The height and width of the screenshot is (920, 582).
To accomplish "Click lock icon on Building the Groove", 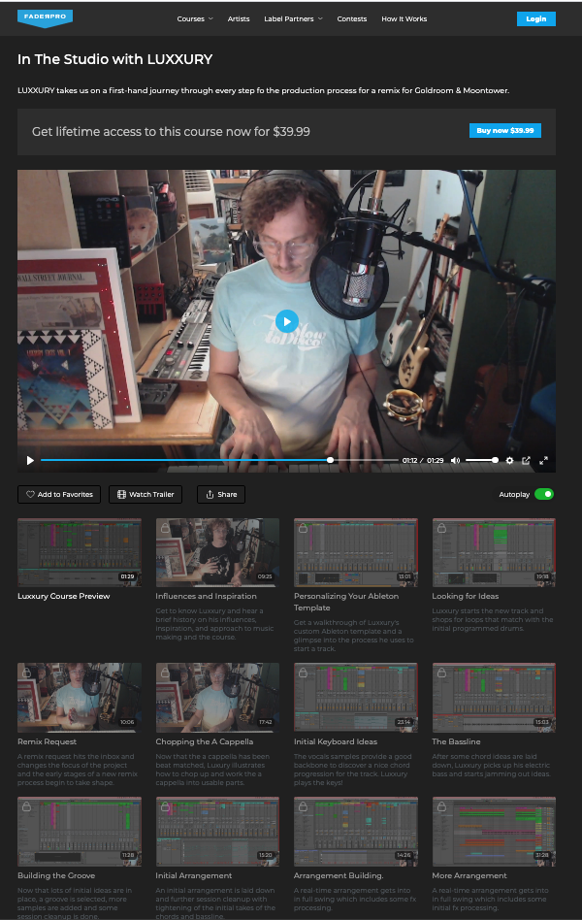I will pyautogui.click(x=26, y=806).
